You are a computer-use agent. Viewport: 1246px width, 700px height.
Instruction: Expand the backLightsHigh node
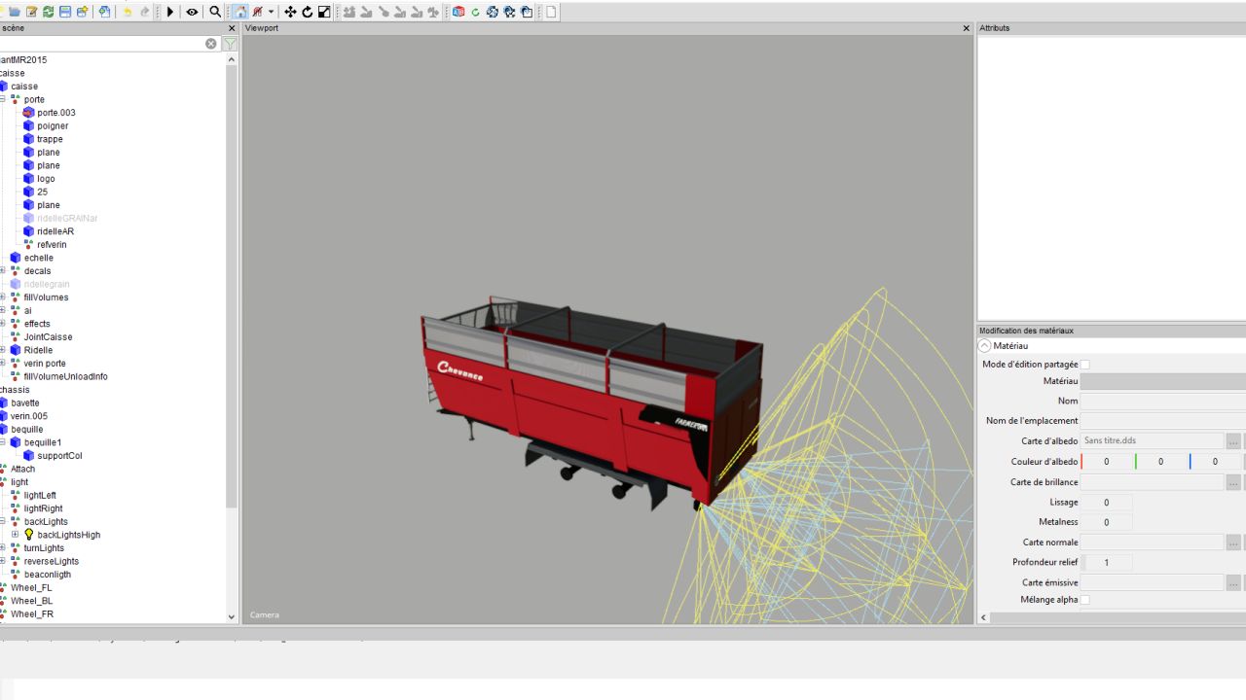(x=16, y=535)
